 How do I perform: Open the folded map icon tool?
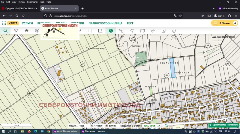coord(142,30)
